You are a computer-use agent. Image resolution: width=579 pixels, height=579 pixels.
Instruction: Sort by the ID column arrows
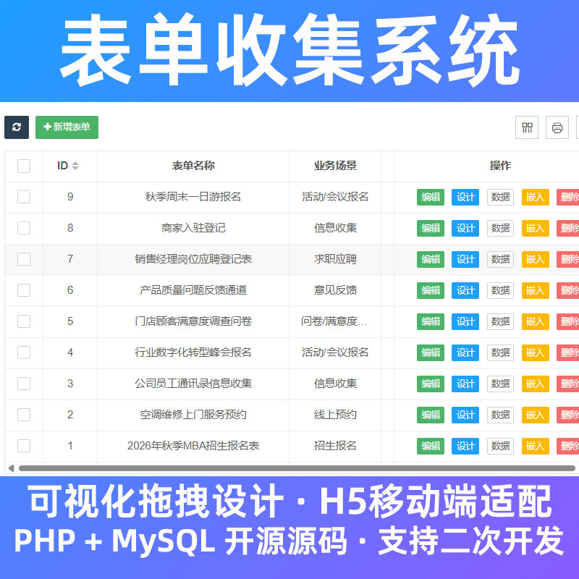point(75,166)
